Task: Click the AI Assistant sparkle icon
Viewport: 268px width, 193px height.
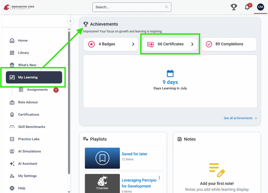Action: pos(12,164)
